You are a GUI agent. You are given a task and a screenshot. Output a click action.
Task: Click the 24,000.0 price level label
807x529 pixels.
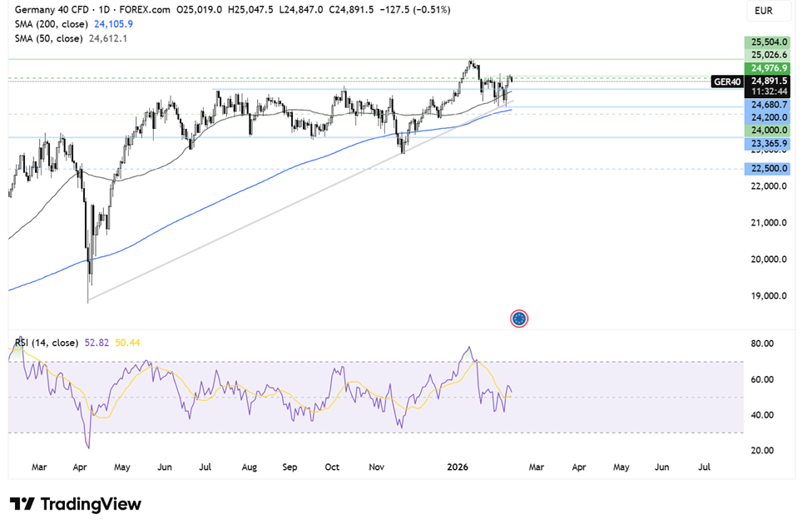(767, 131)
